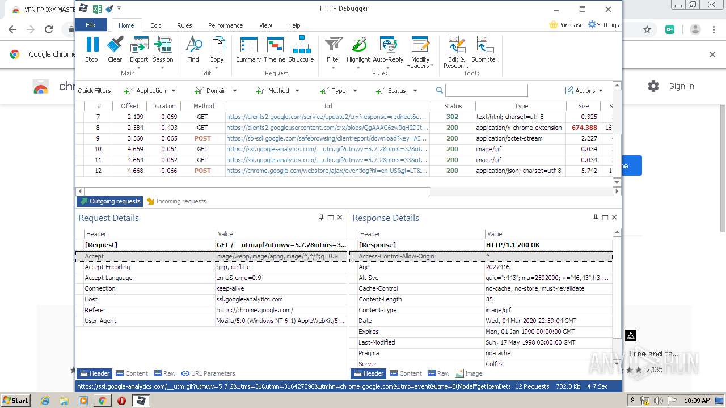Select request row 9 safebrowsing URL

pos(326,138)
